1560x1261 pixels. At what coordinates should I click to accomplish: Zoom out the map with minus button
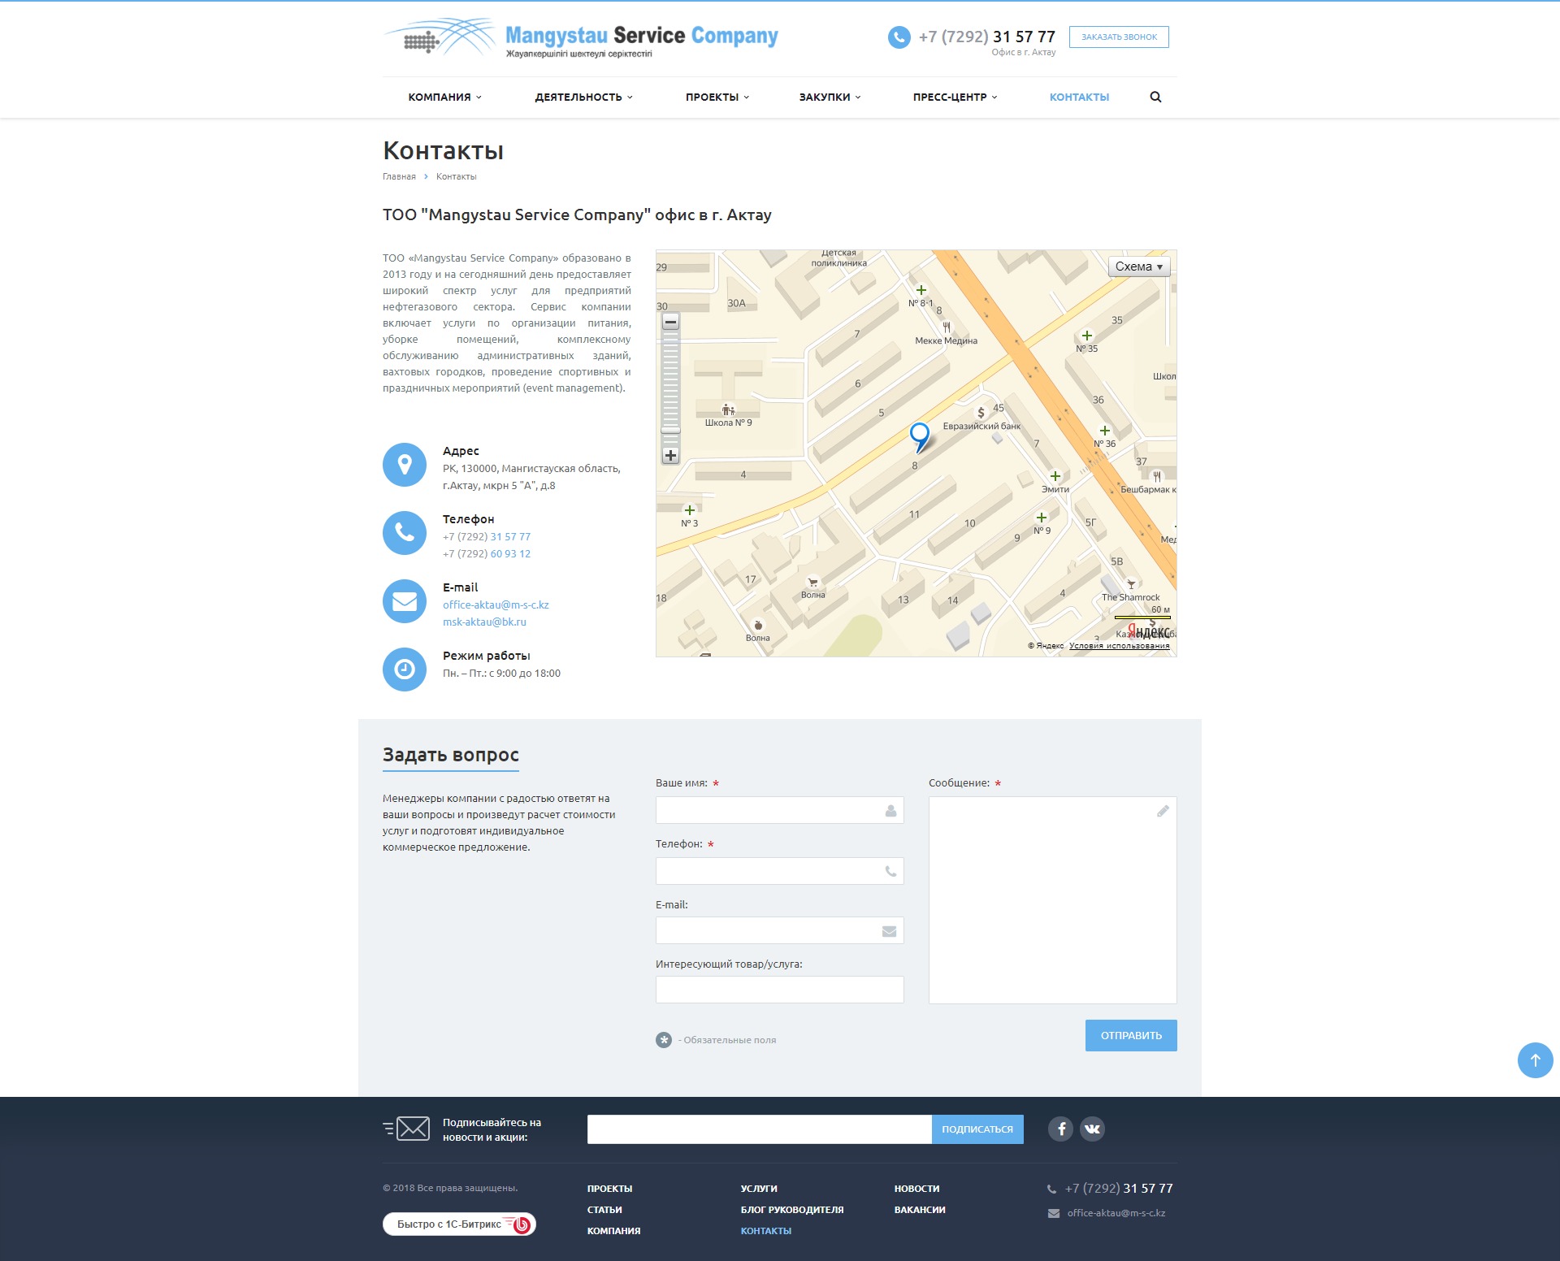670,322
